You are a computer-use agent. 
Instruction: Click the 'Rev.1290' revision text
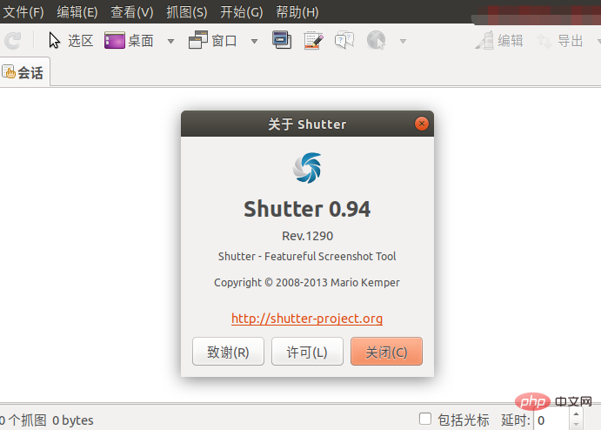pos(307,236)
